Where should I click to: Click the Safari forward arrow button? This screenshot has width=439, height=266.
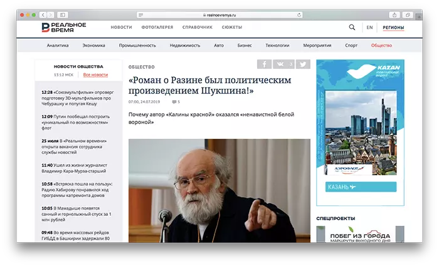click(x=50, y=14)
